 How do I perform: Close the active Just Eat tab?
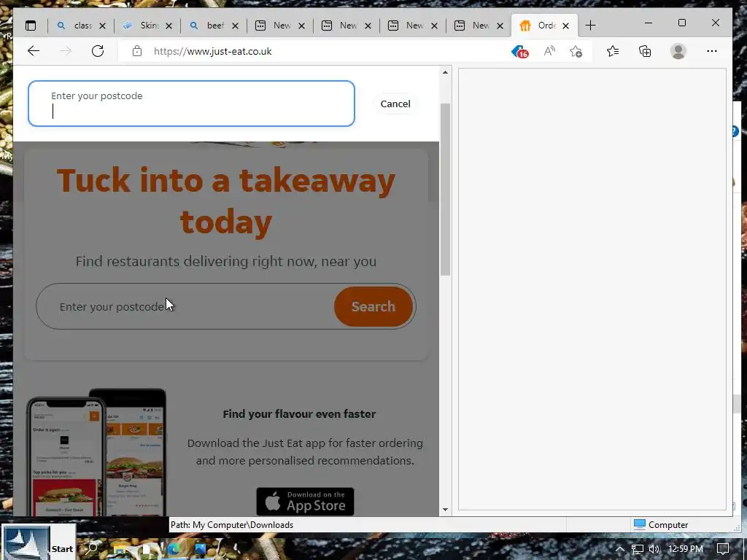coord(565,26)
